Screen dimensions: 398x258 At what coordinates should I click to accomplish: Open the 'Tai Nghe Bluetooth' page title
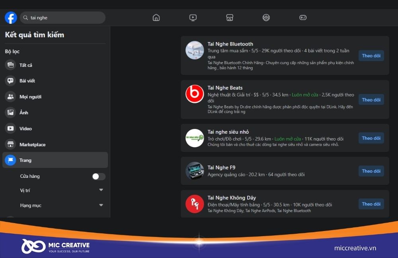230,44
